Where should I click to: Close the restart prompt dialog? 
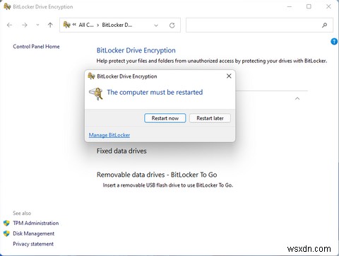229,76
